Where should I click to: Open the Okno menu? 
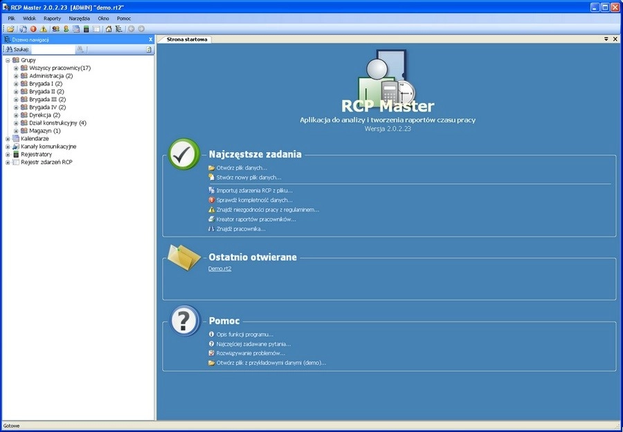click(x=103, y=18)
